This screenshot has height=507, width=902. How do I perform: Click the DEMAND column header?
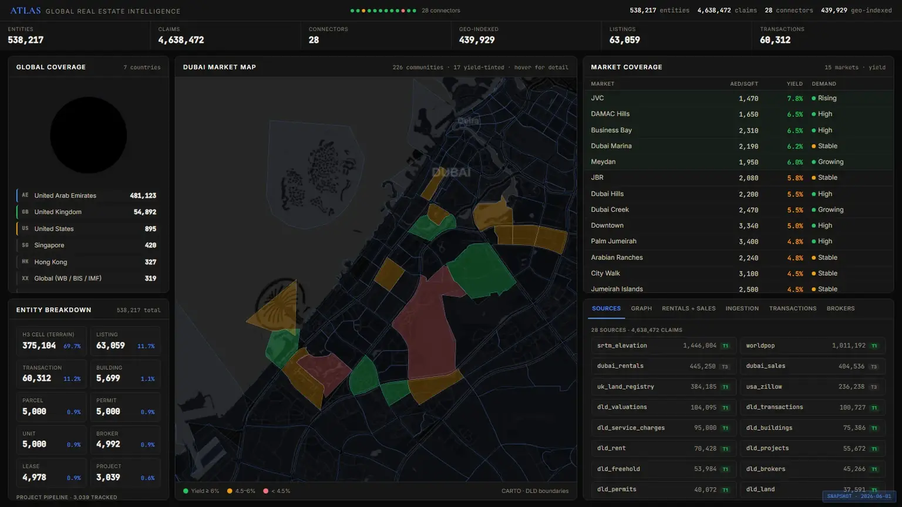click(824, 84)
